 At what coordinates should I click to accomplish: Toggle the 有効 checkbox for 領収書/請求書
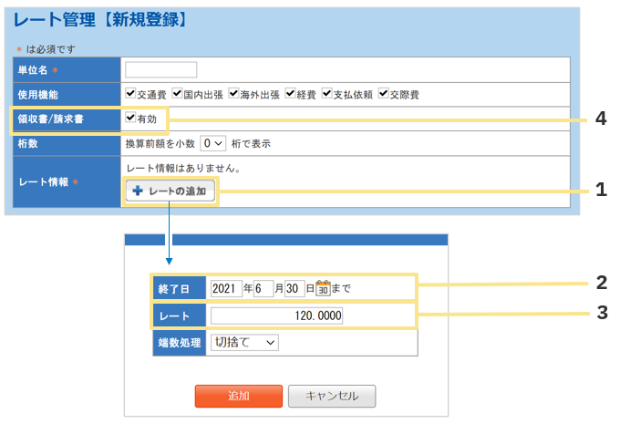pyautogui.click(x=130, y=119)
